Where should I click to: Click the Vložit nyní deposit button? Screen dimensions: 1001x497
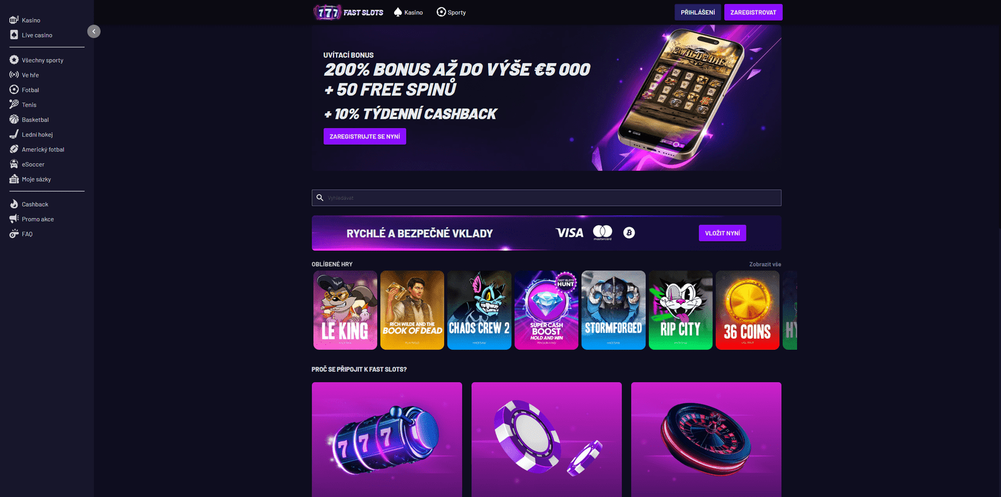pyautogui.click(x=723, y=233)
